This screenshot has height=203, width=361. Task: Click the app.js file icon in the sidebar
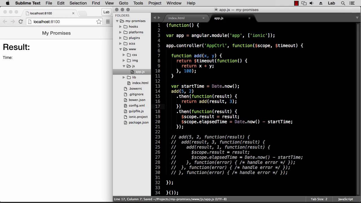coord(132,72)
